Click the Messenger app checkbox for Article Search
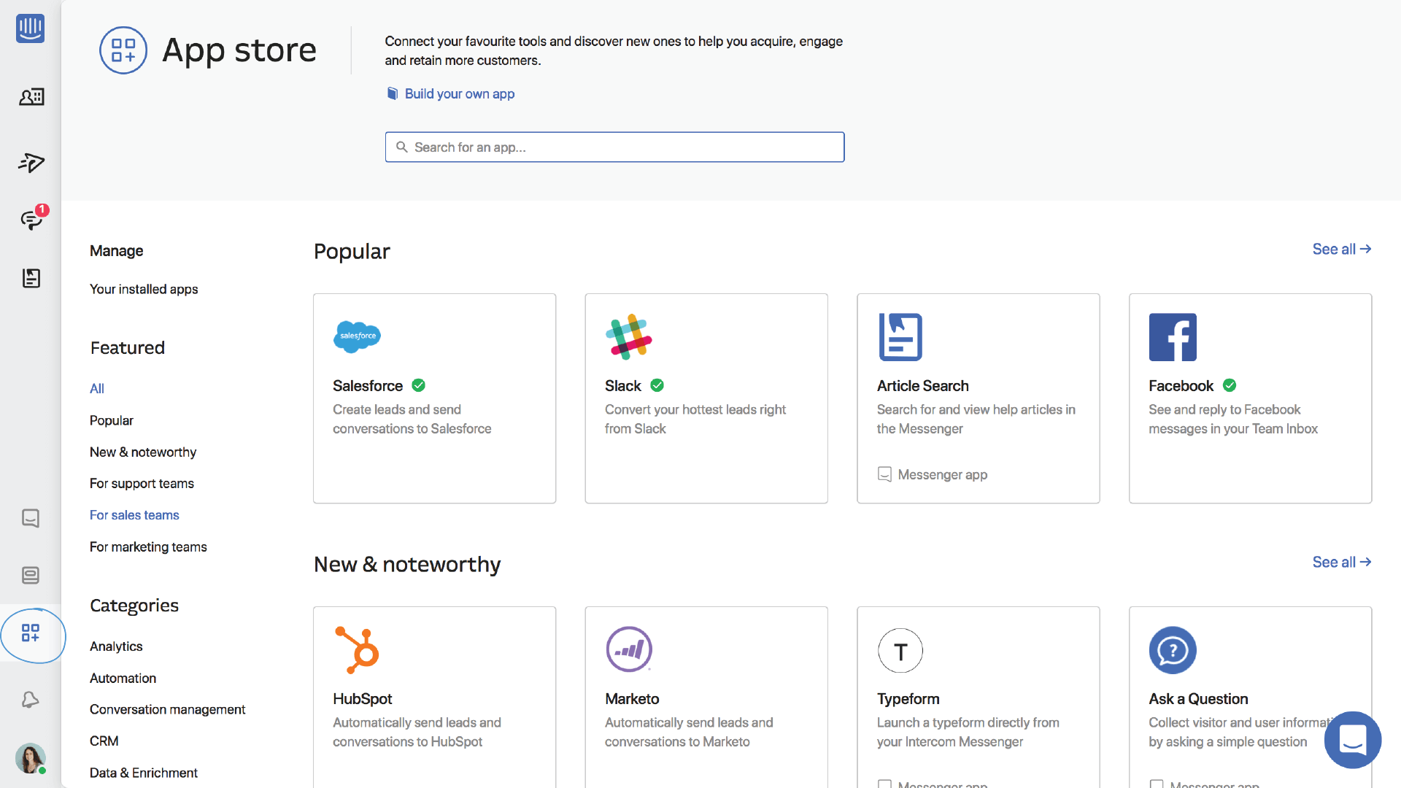 pos(884,474)
